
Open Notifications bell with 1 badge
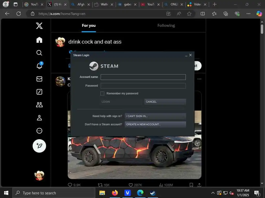(x=40, y=65)
